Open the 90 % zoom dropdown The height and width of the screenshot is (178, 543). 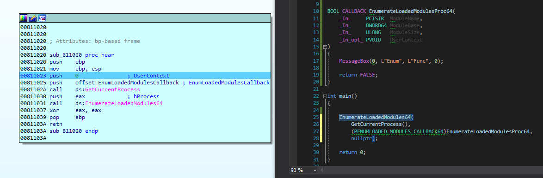coord(315,171)
